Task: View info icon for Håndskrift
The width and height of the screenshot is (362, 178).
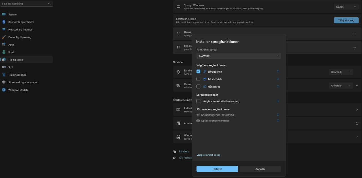Action: coord(278,86)
